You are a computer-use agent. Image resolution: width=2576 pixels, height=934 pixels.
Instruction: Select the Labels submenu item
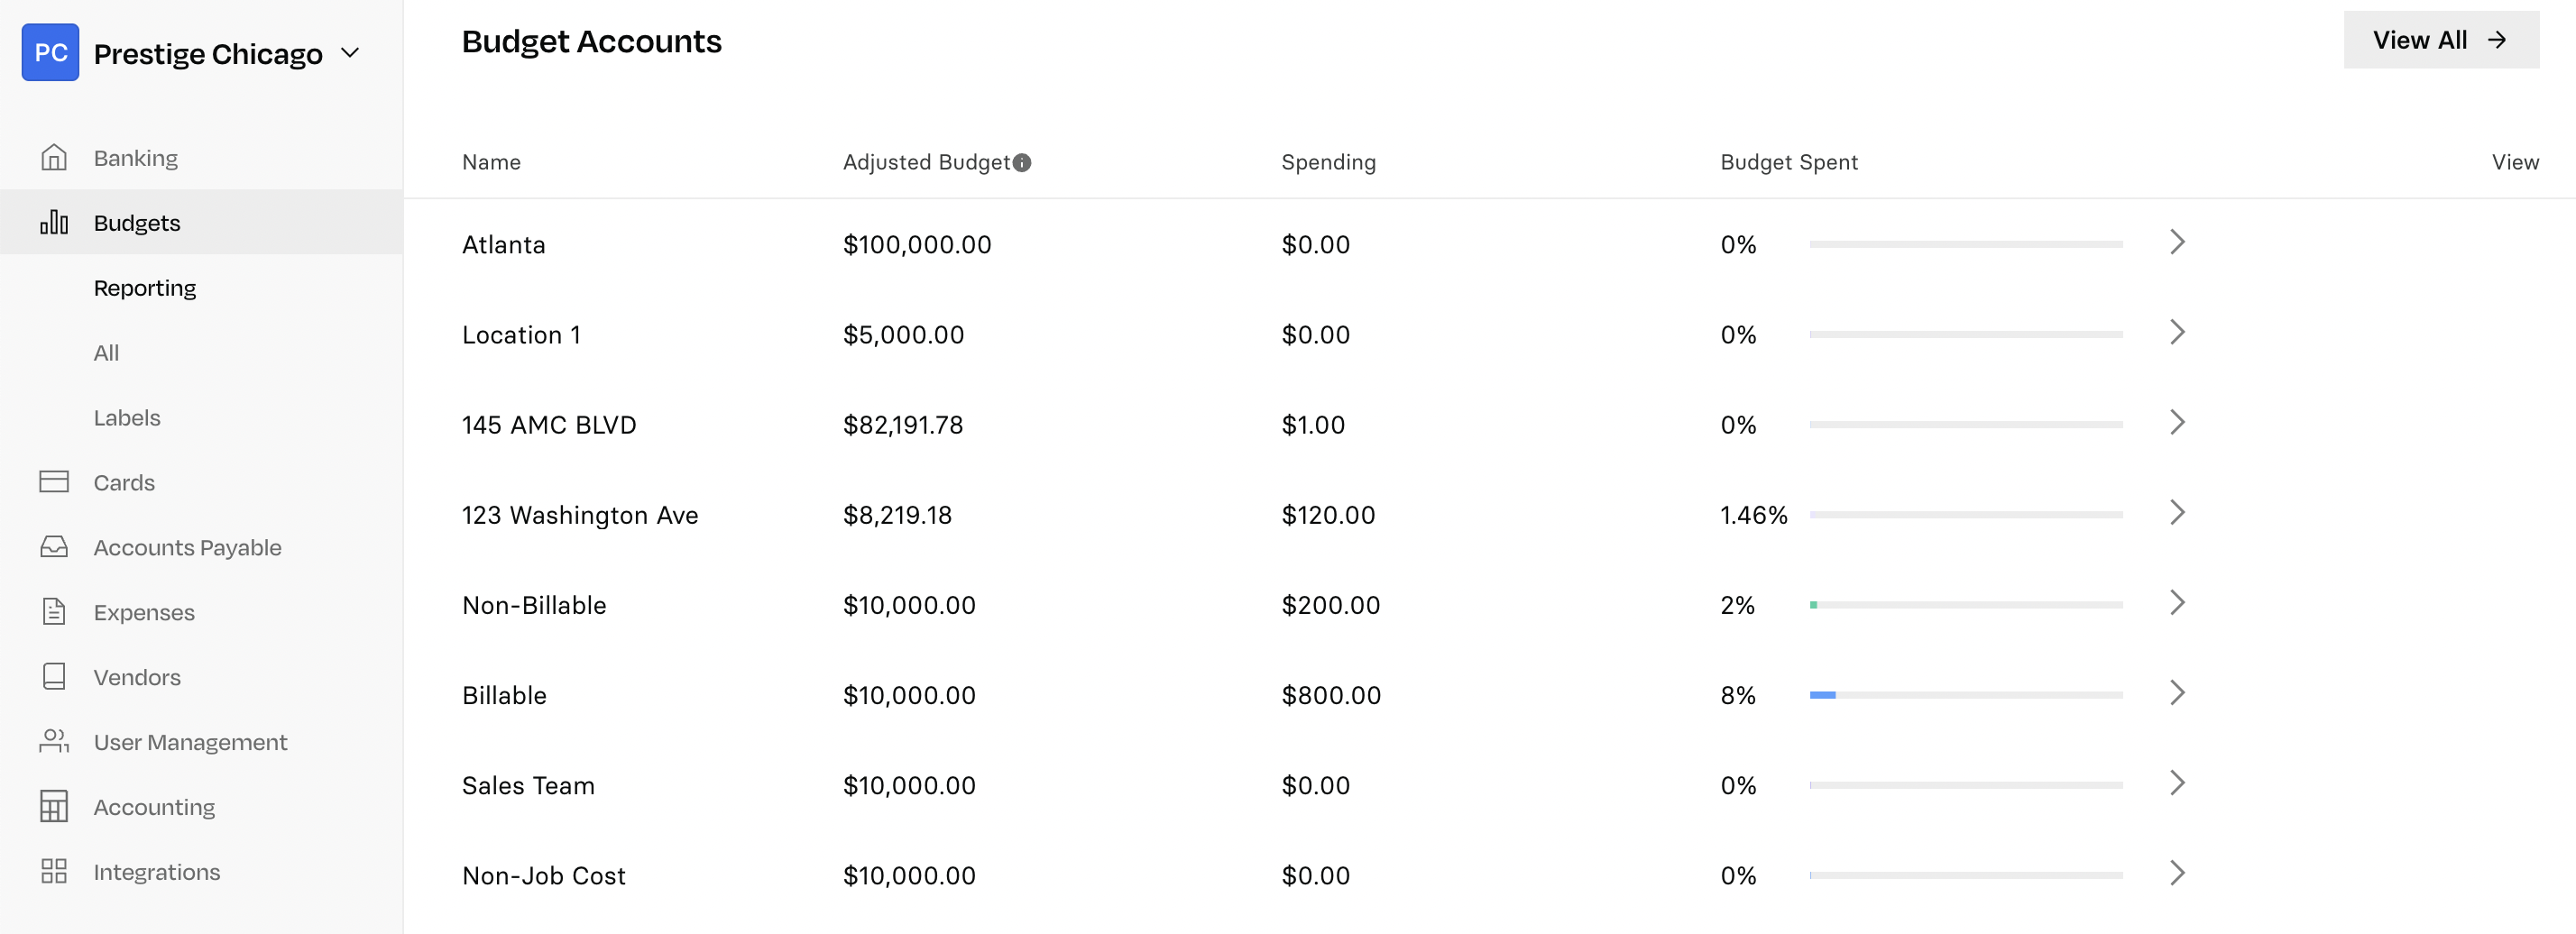pyautogui.click(x=127, y=418)
